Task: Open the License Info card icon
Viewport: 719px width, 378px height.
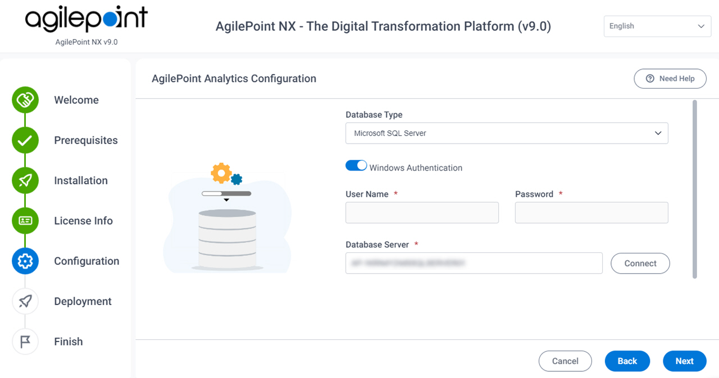Action: tap(25, 221)
